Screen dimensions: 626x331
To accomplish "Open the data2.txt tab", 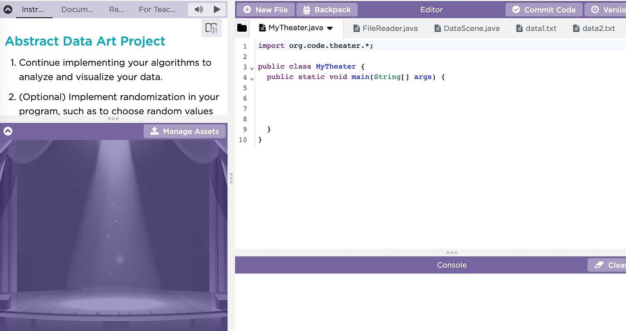I will pos(594,28).
